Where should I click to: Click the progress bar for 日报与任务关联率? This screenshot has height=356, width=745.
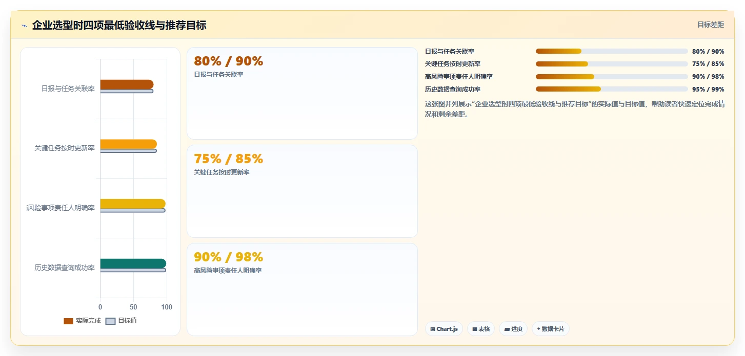coord(612,51)
